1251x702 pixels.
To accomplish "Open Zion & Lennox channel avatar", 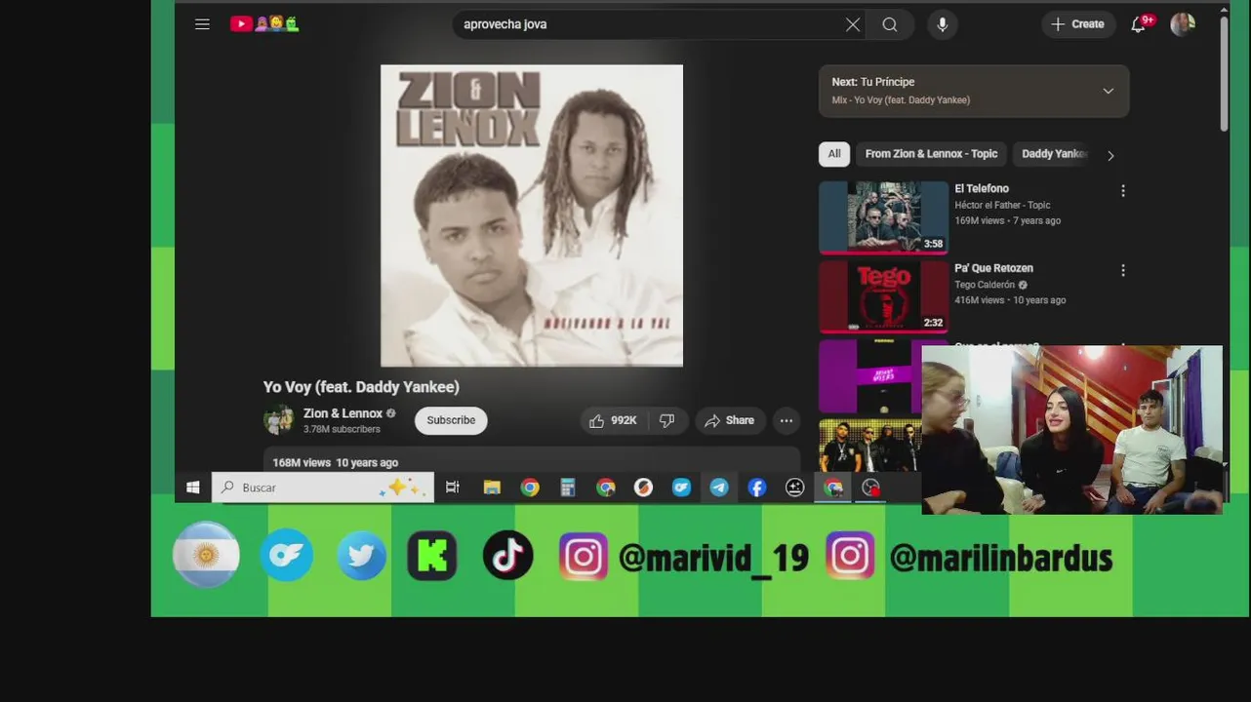I will pyautogui.click(x=279, y=420).
